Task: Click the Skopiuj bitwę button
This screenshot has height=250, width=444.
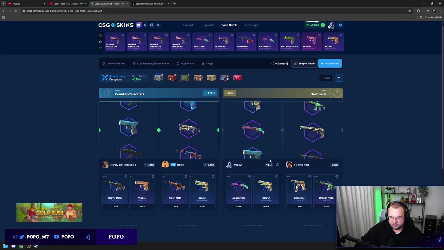Action: 304,64
